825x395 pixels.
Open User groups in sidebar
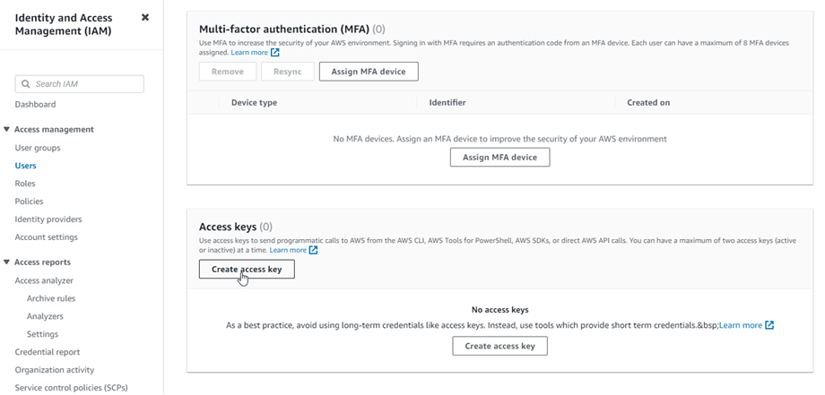(x=38, y=148)
